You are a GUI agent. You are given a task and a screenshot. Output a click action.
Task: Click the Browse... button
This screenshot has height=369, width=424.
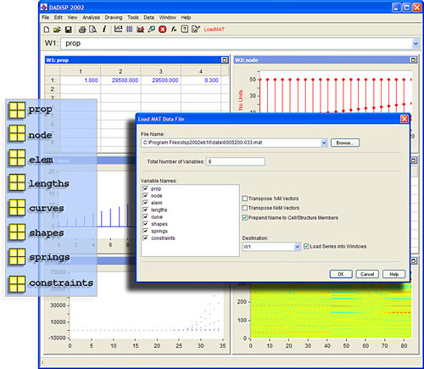point(345,143)
